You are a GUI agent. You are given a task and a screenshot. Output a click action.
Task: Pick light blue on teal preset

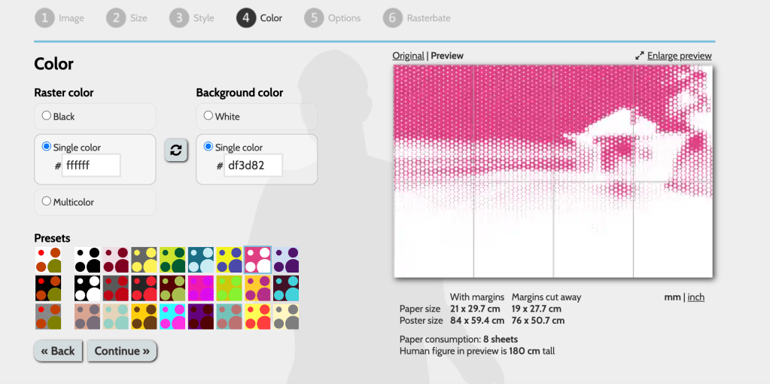[201, 260]
